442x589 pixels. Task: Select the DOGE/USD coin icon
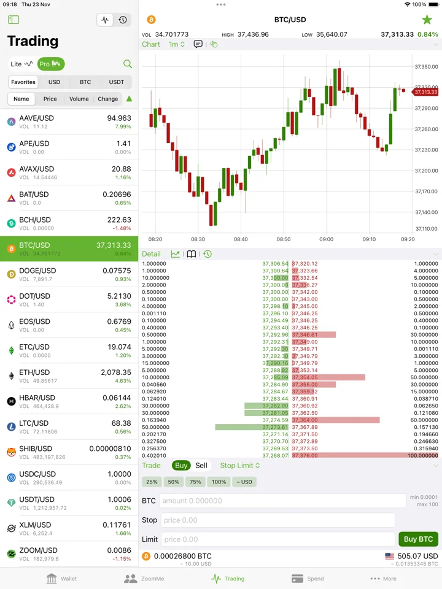11,274
